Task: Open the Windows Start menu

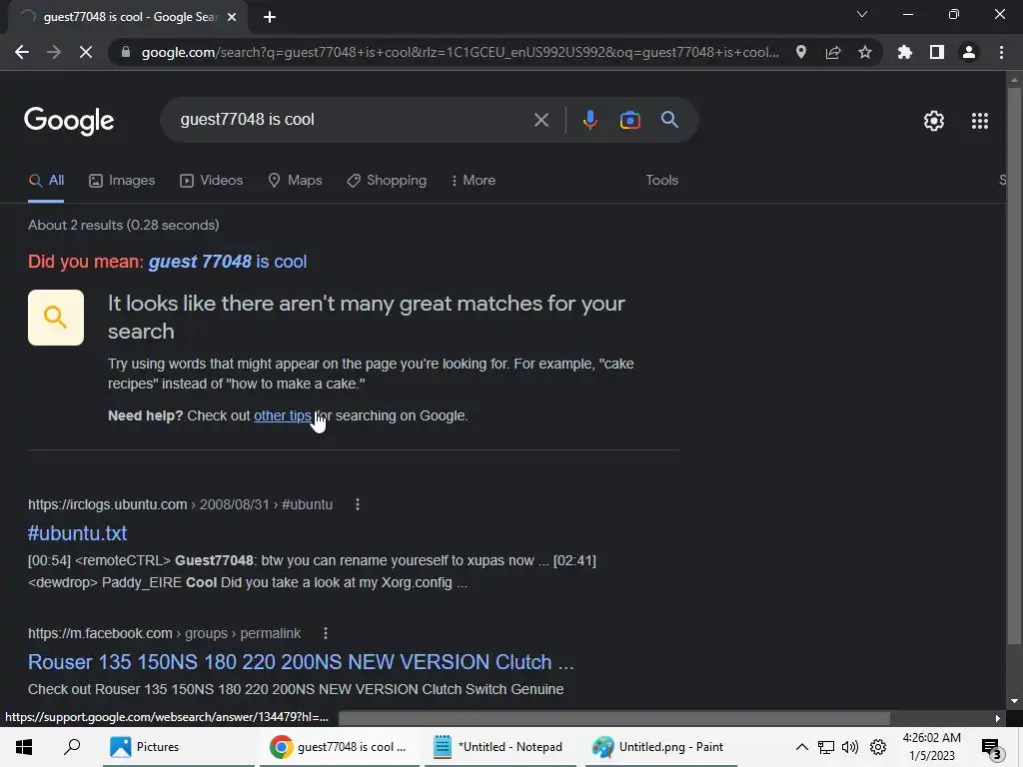Action: [x=24, y=747]
